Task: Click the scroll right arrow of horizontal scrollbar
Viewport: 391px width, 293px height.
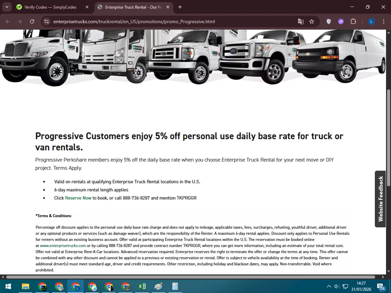Action: pos(383,277)
